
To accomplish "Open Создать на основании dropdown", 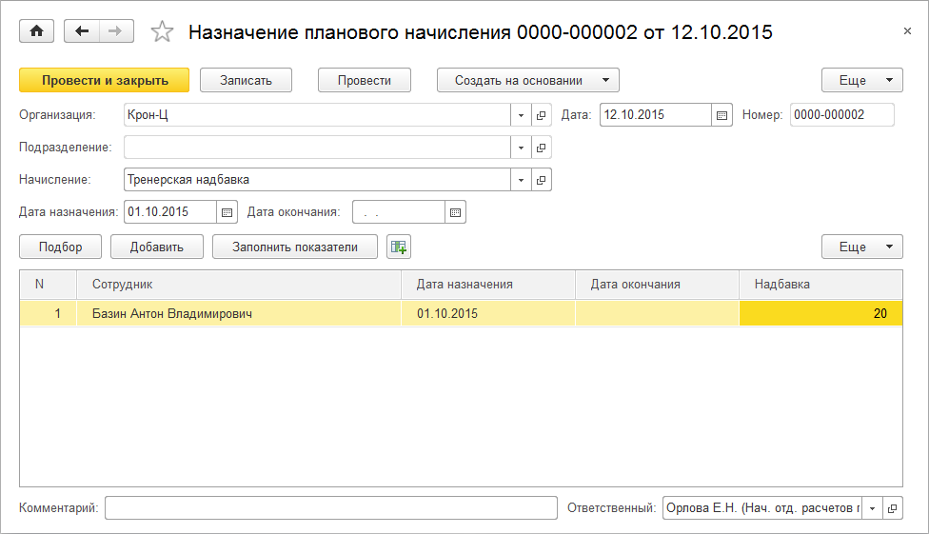I will click(x=528, y=80).
